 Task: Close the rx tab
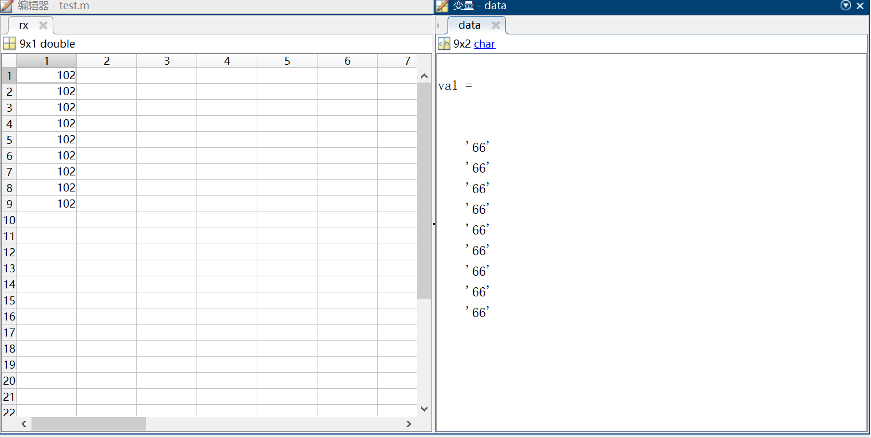tap(43, 25)
